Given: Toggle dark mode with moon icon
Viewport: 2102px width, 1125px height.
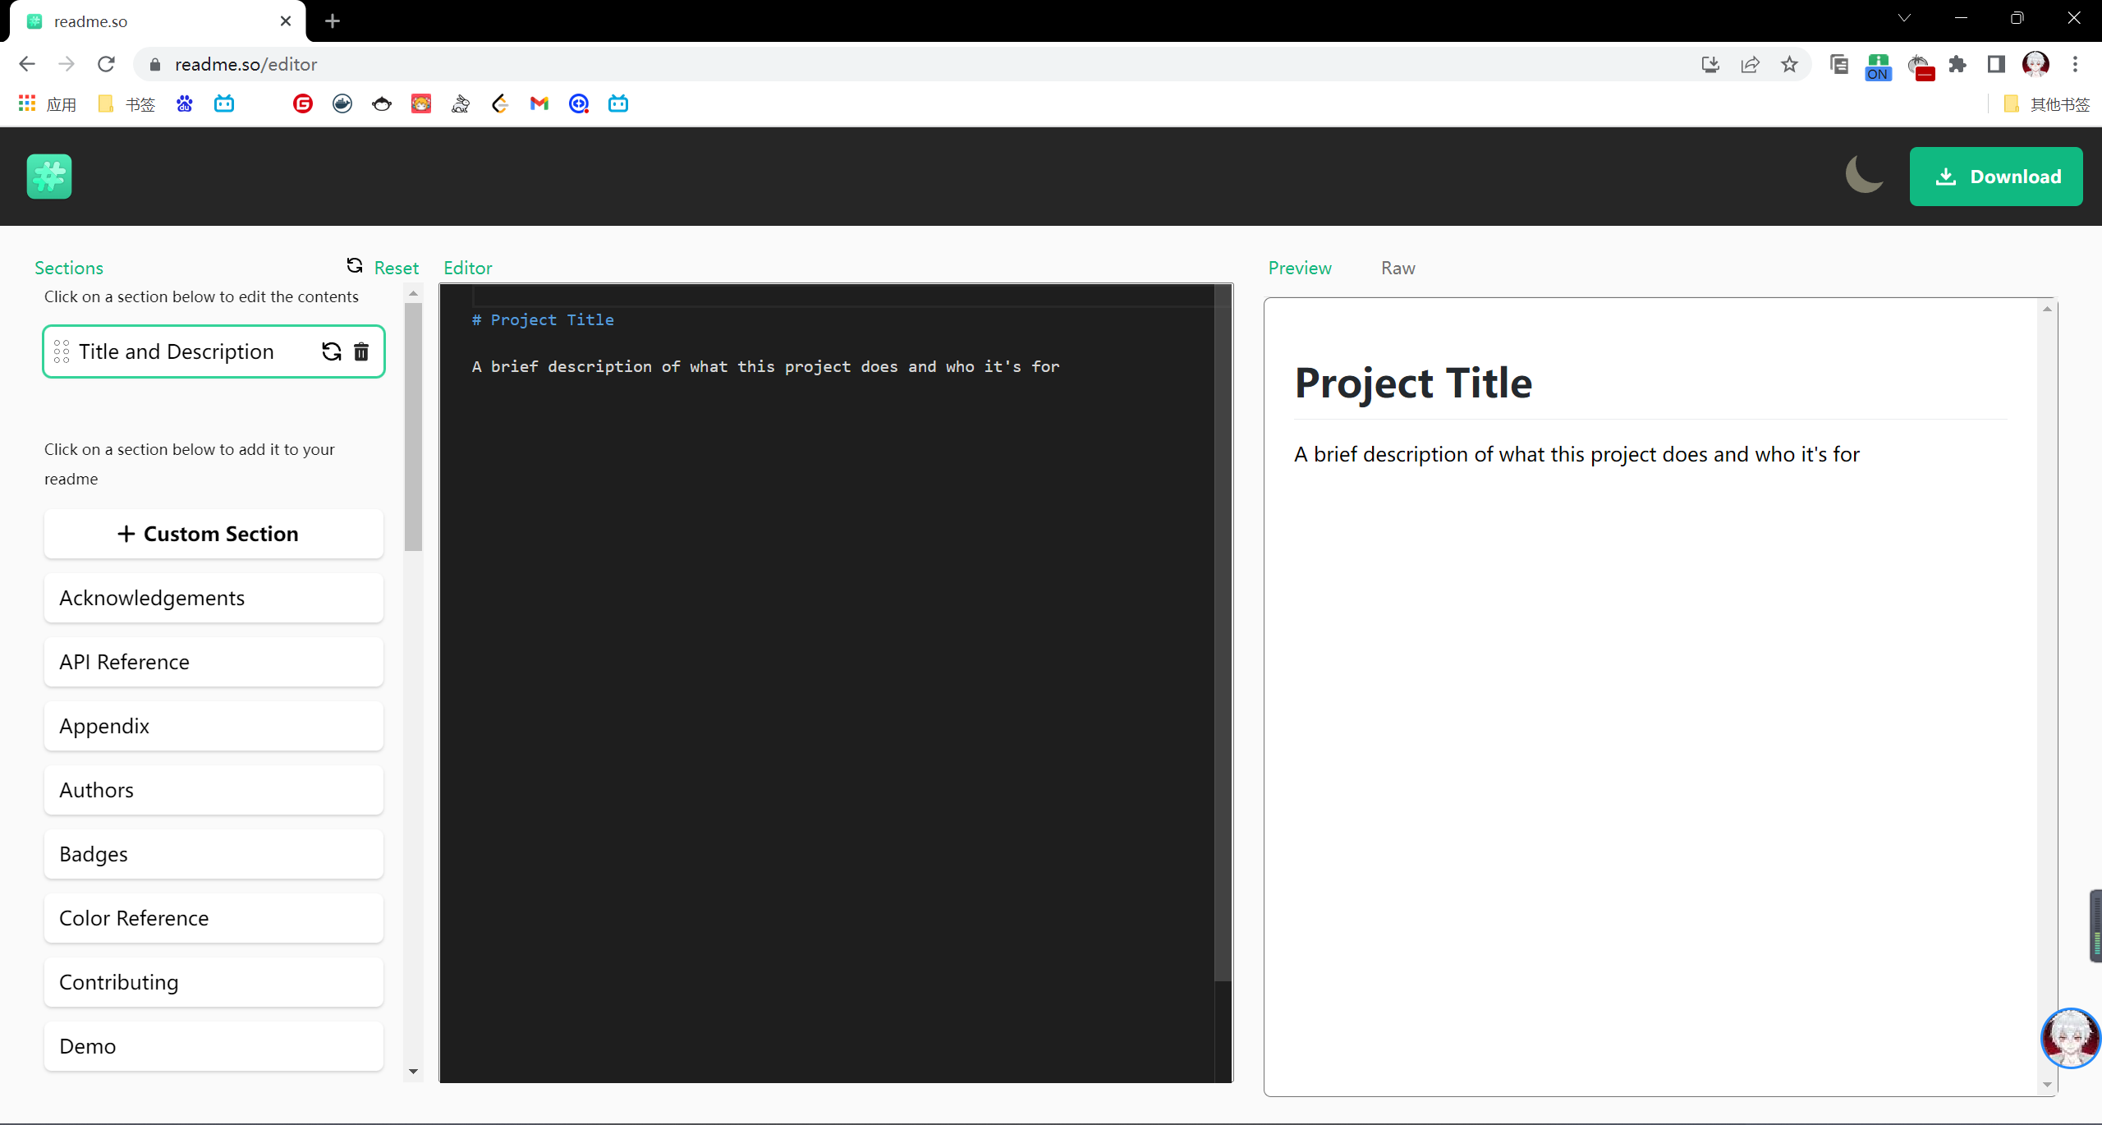Looking at the screenshot, I should tap(1864, 175).
